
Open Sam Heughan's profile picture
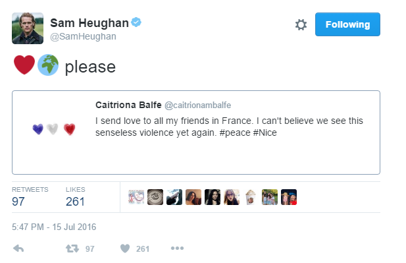point(28,28)
